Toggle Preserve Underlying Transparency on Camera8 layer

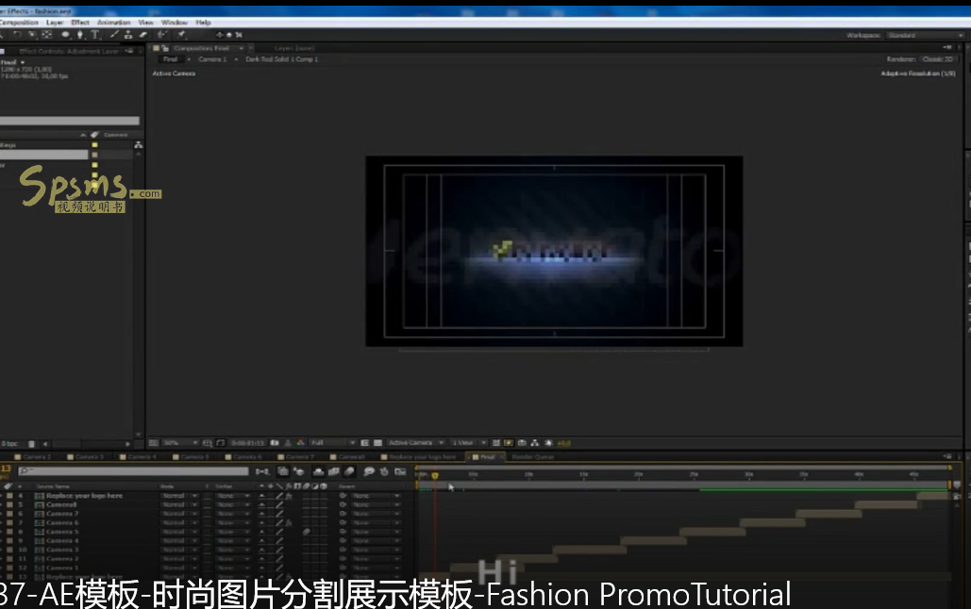tap(207, 504)
